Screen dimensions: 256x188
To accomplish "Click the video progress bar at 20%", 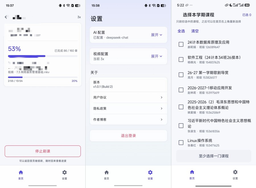I will click(x=43, y=77).
